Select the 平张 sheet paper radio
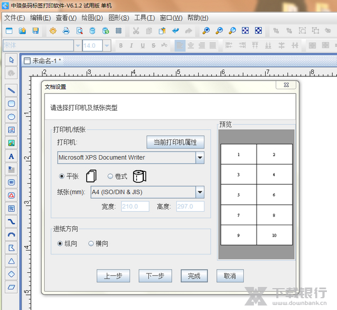This screenshot has width=337, height=310. click(62, 176)
